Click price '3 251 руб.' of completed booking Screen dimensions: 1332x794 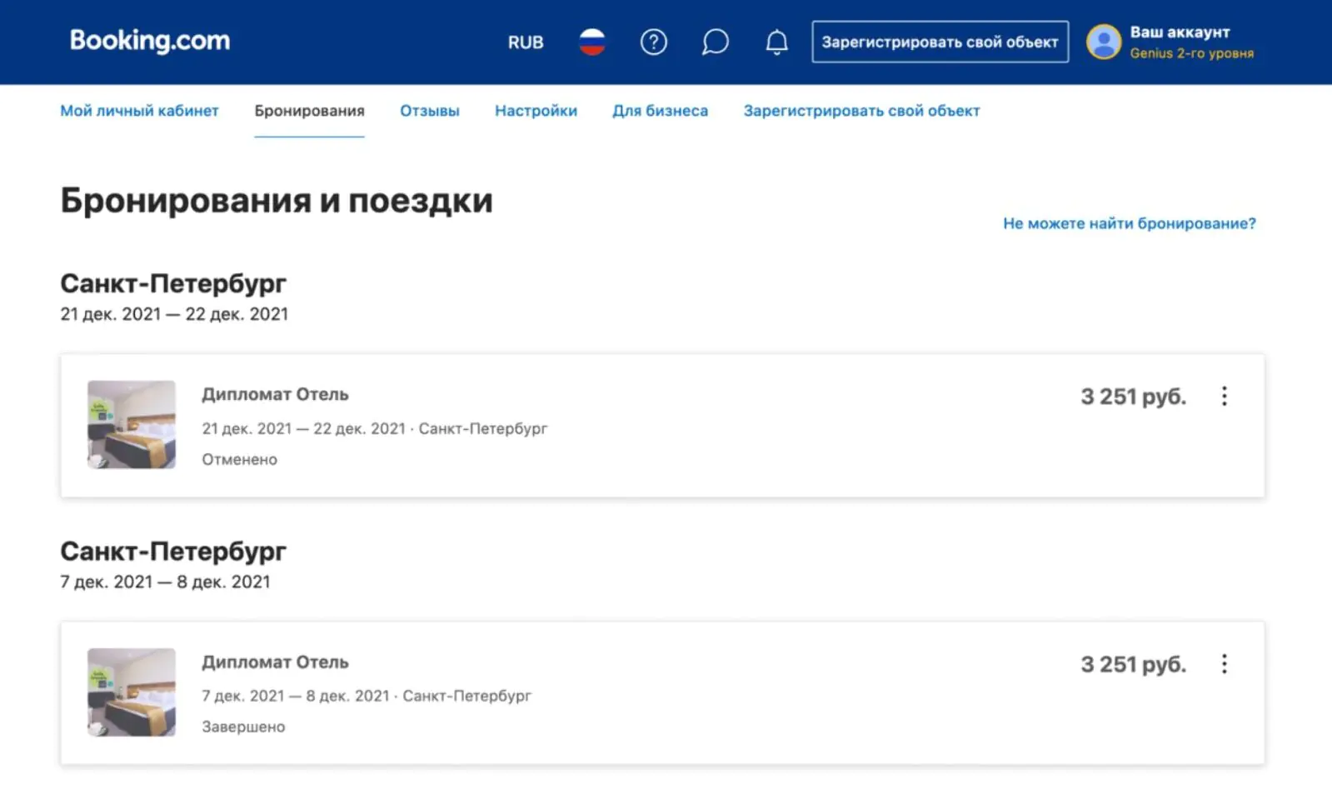pos(1134,664)
